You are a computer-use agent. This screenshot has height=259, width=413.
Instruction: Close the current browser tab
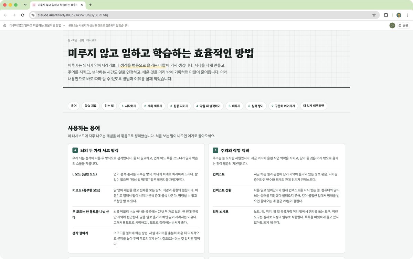click(x=82, y=5)
